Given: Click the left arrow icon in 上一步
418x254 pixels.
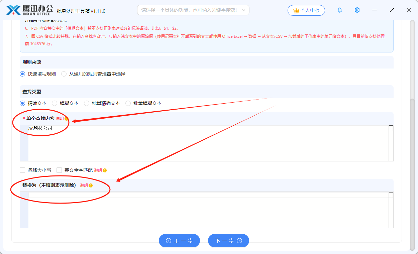Looking at the screenshot, I should point(169,241).
